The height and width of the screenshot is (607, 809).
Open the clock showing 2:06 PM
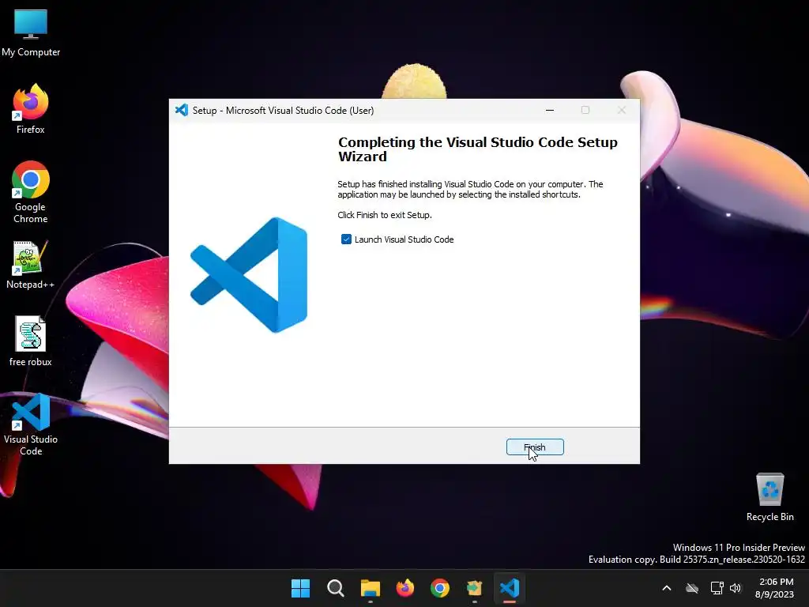click(x=776, y=588)
